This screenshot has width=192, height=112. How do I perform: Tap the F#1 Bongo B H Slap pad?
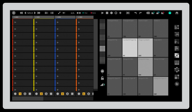[x=145, y=67]
